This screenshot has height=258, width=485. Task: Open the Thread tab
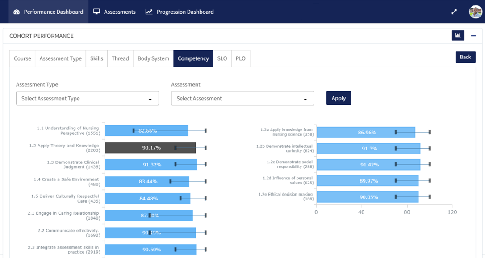120,58
